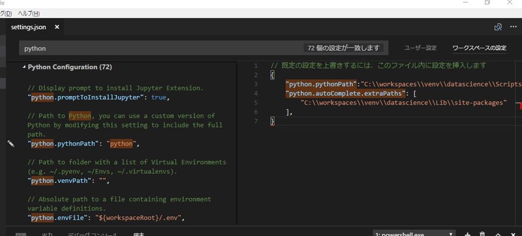The height and width of the screenshot is (236, 522).
Task: Click the trash icon to kill terminal
Action: tap(482, 233)
